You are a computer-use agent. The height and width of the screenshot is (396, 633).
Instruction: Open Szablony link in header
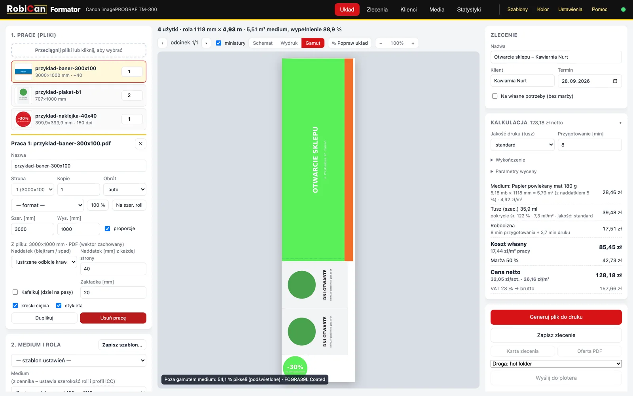click(x=517, y=10)
